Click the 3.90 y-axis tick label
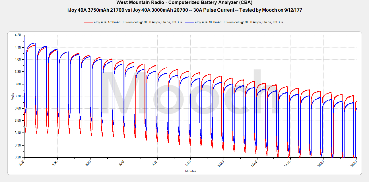 (18, 72)
